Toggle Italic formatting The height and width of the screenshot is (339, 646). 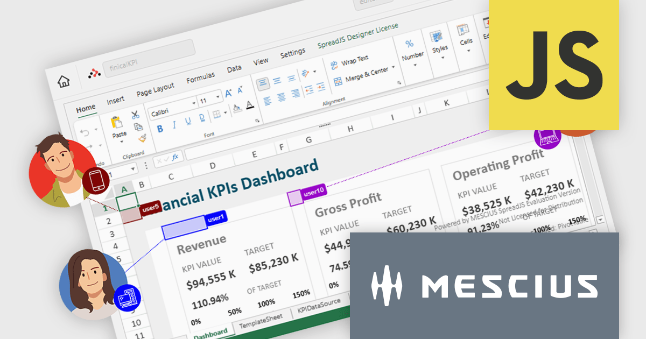click(174, 125)
